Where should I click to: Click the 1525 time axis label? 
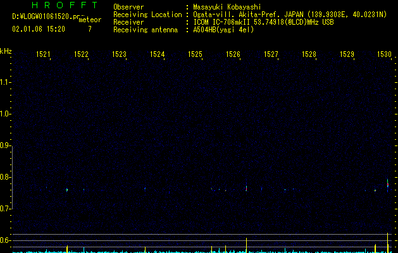(195, 54)
